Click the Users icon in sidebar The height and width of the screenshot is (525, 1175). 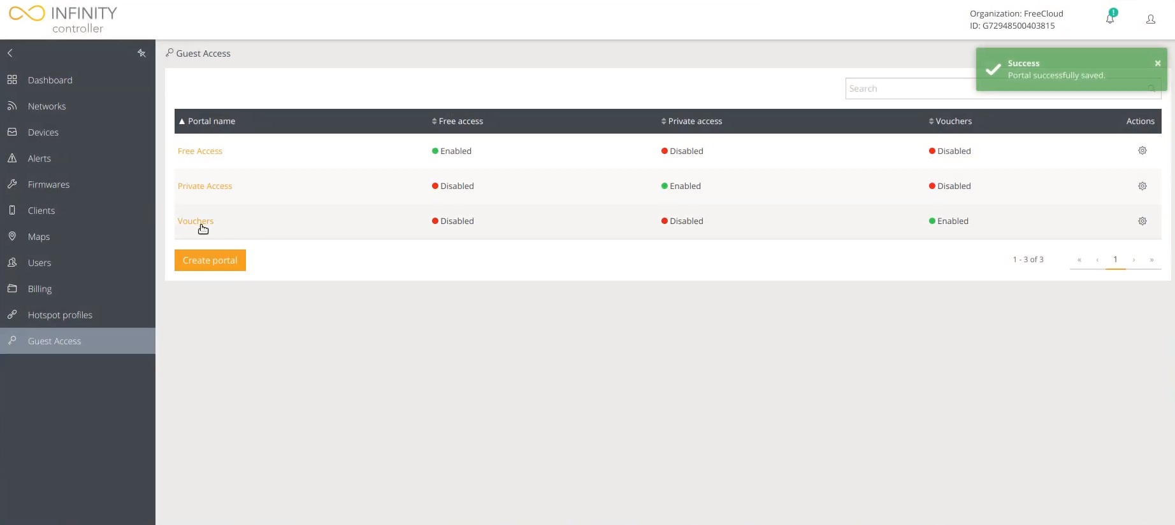12,262
